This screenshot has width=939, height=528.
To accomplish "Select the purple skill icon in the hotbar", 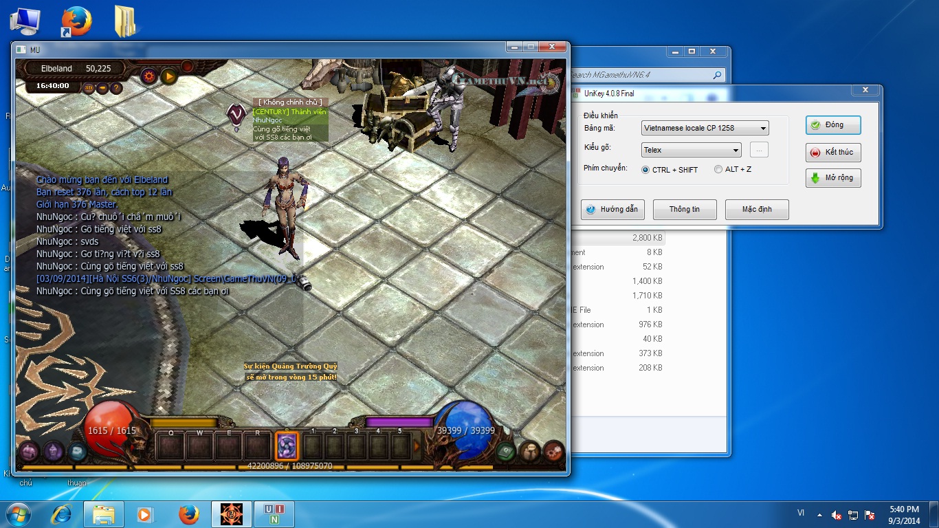I will (x=286, y=446).
